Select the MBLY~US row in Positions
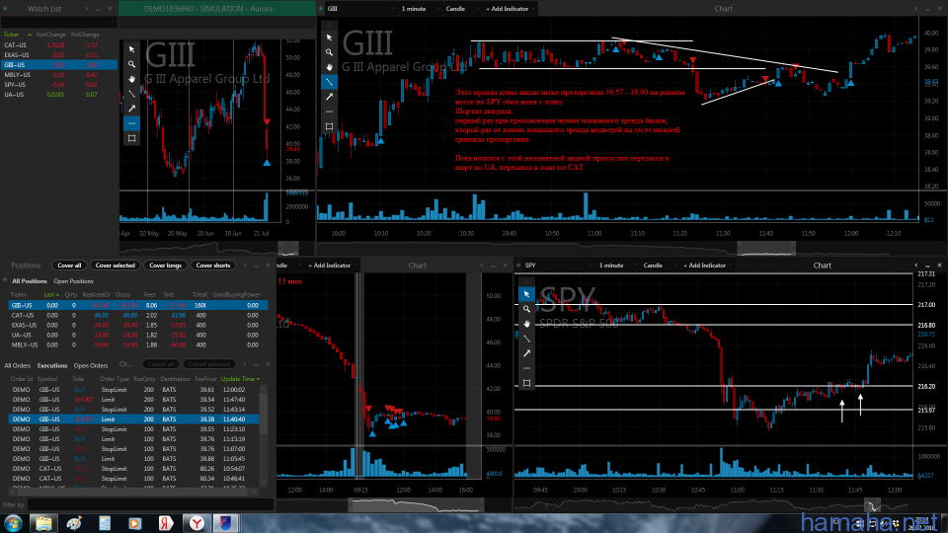The image size is (948, 533). tap(138, 345)
